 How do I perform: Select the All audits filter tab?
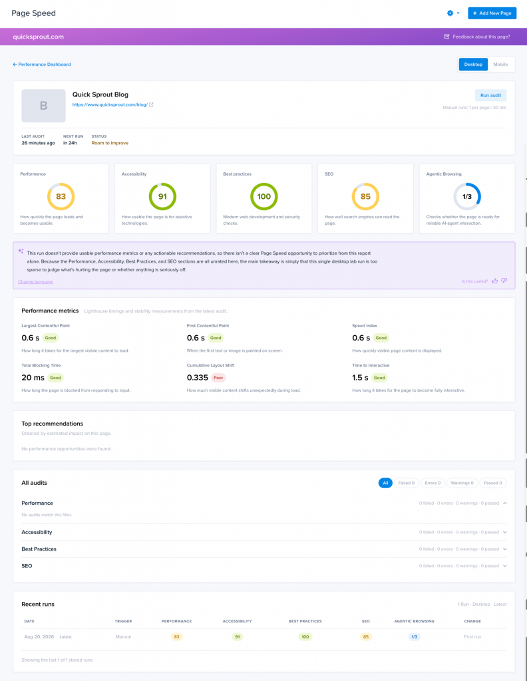click(385, 483)
